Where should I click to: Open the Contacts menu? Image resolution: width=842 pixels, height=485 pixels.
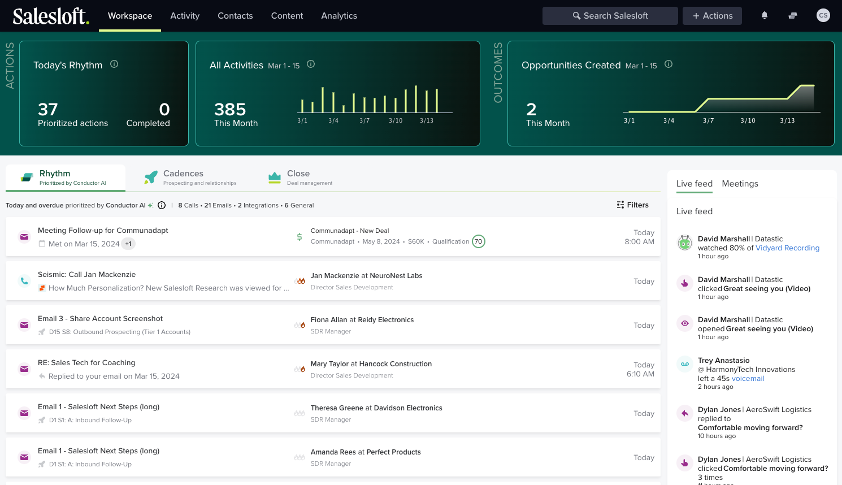235,16
